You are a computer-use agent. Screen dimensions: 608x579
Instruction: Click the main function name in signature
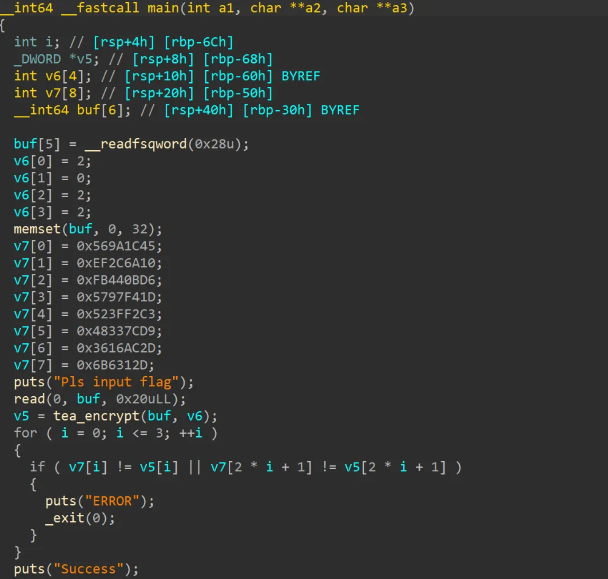click(163, 8)
